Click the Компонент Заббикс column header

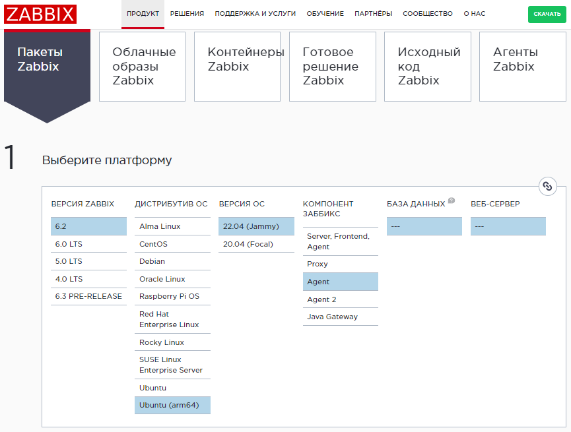coord(328,209)
